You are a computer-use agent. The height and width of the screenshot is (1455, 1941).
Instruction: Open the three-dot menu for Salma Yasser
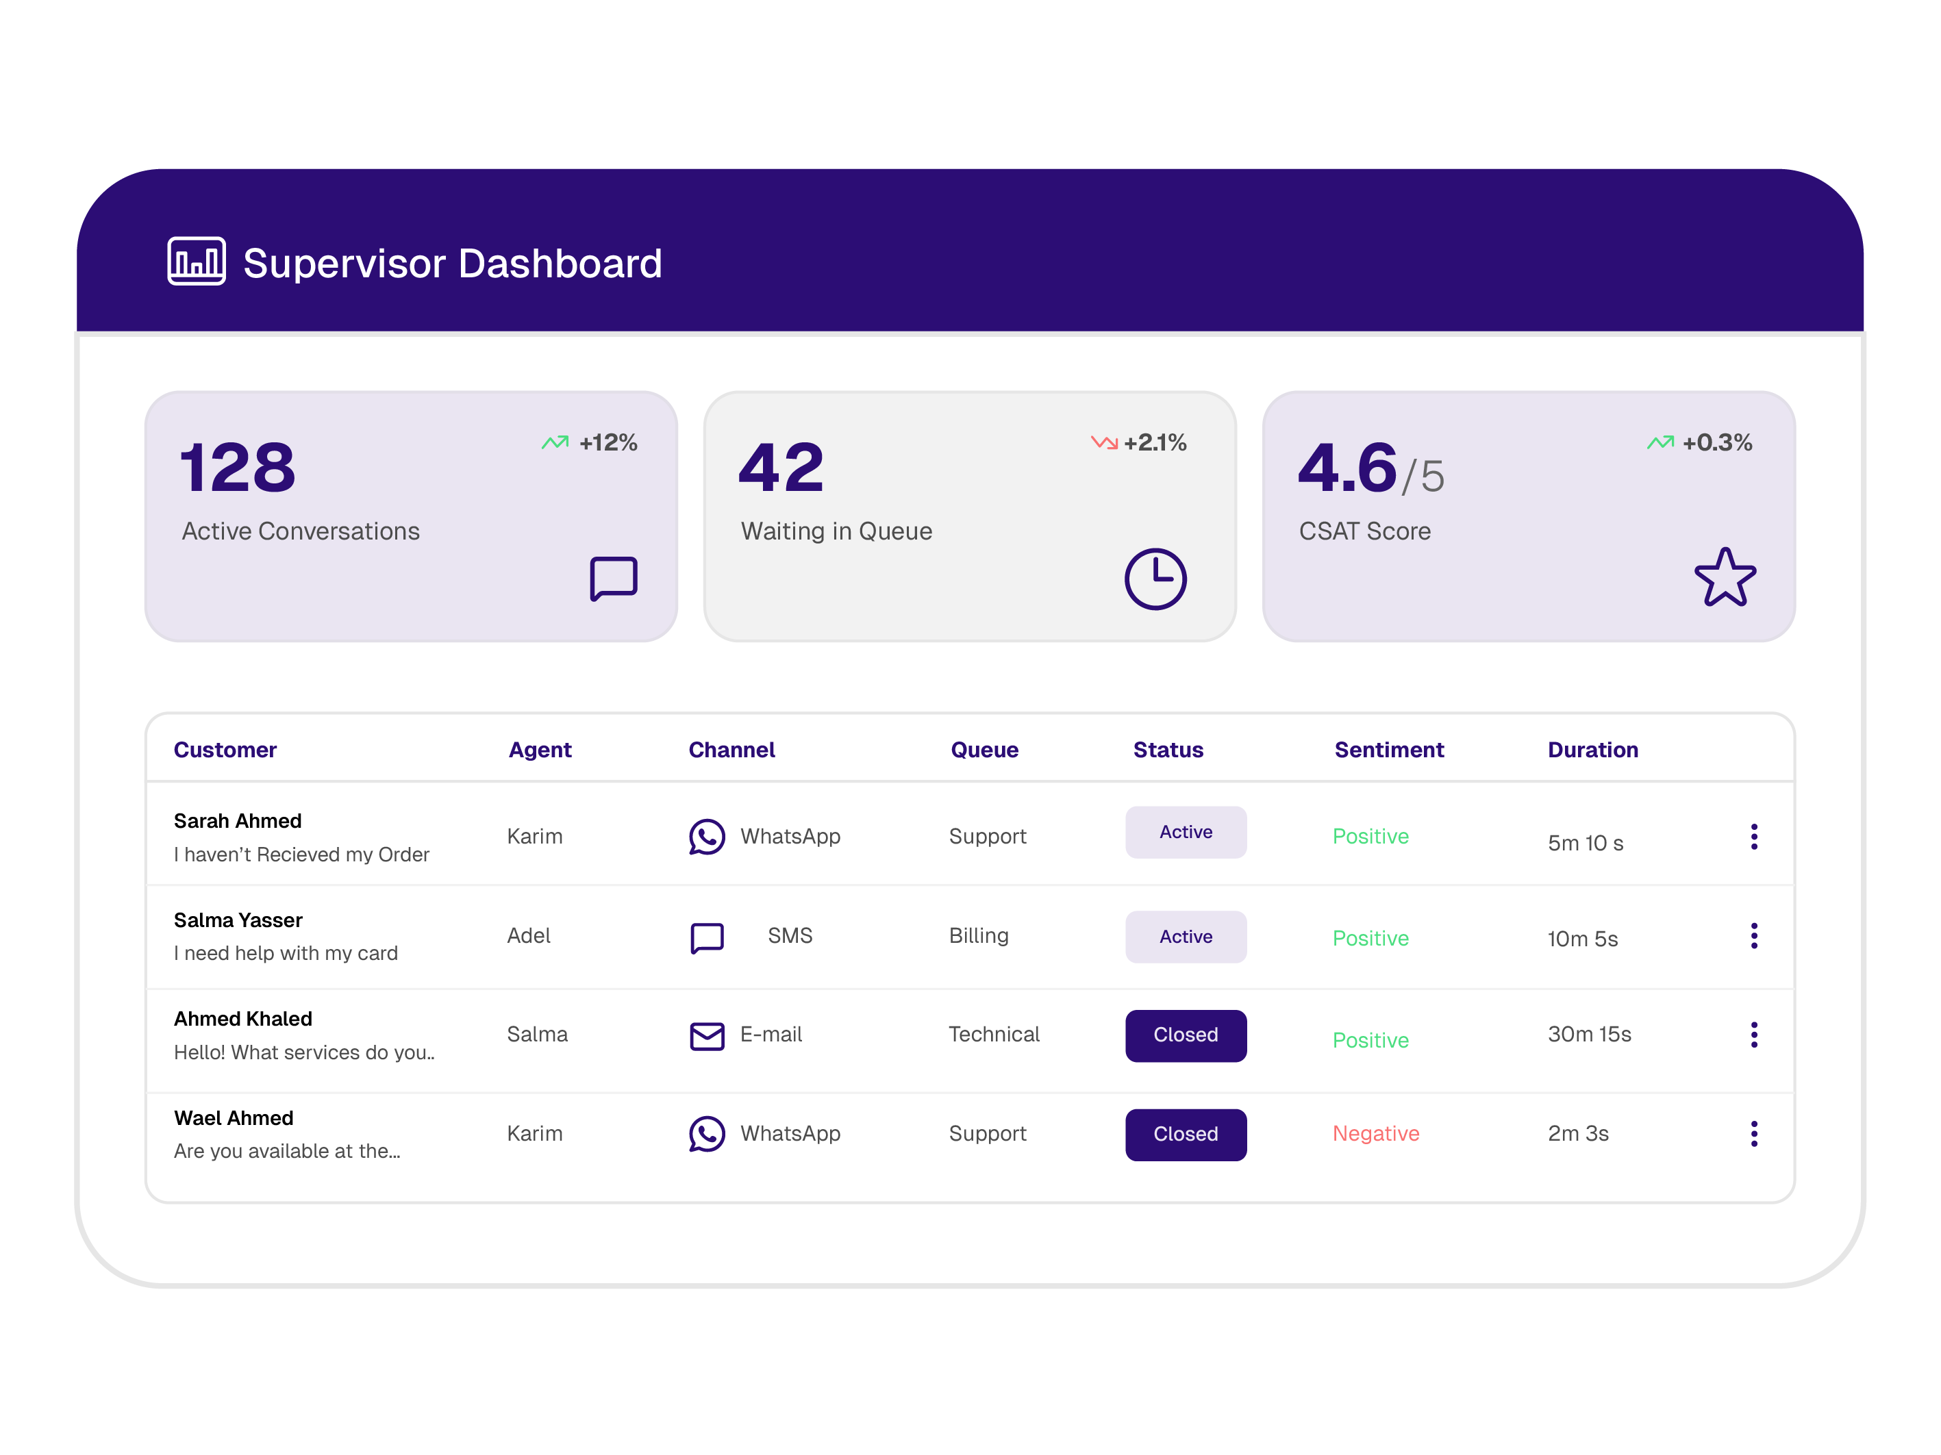click(x=1754, y=936)
